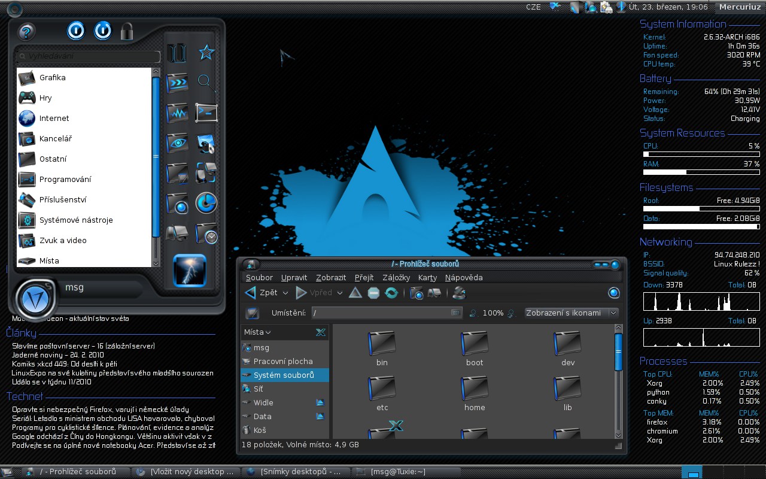Viewport: 766px width, 479px height.
Task: Open the Grafika category
Action: click(x=84, y=77)
